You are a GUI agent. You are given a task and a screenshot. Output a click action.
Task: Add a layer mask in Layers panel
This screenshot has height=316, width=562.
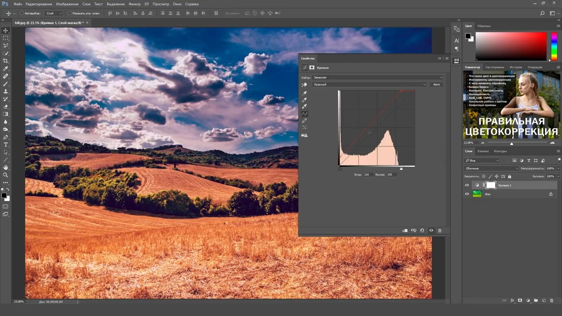coord(520,301)
